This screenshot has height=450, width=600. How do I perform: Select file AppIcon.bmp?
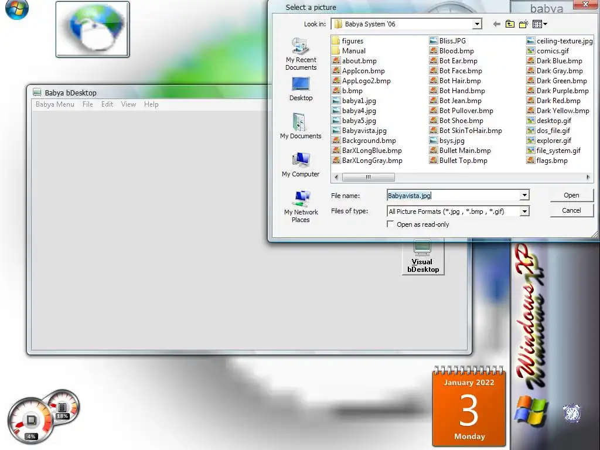(x=359, y=70)
